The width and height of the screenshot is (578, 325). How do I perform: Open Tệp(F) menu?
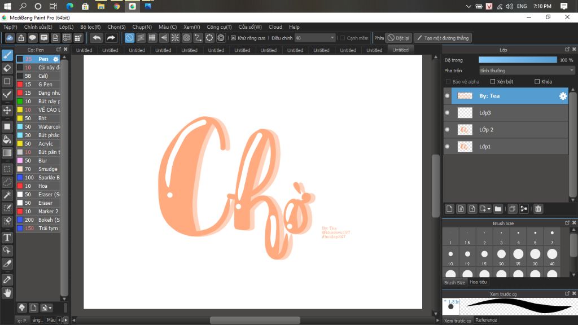coord(10,27)
